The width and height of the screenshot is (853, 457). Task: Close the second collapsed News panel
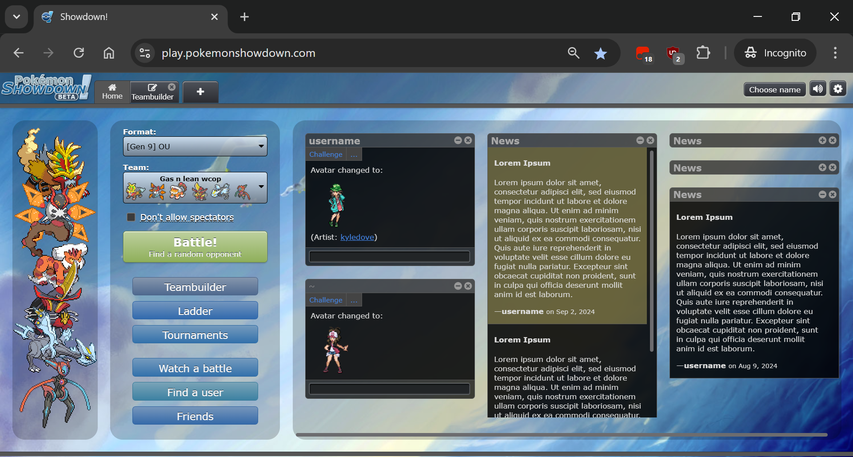833,167
